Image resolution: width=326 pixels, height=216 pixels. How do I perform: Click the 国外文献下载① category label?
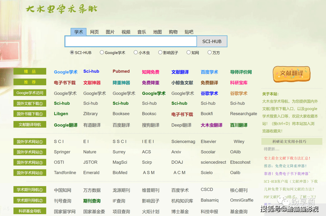point(30,104)
